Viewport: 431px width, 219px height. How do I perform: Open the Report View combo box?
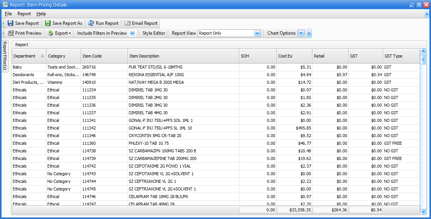(257, 33)
